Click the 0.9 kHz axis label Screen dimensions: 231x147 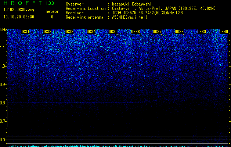tap(3, 85)
